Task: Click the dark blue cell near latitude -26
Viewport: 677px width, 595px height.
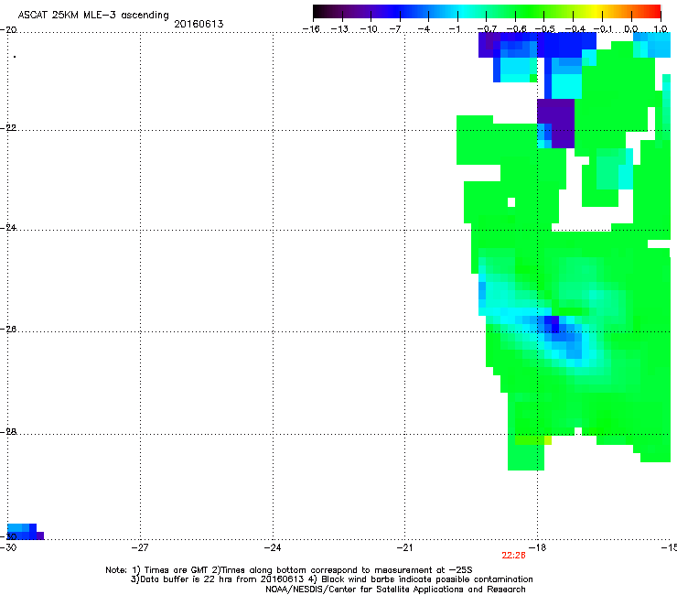Action: [x=555, y=328]
